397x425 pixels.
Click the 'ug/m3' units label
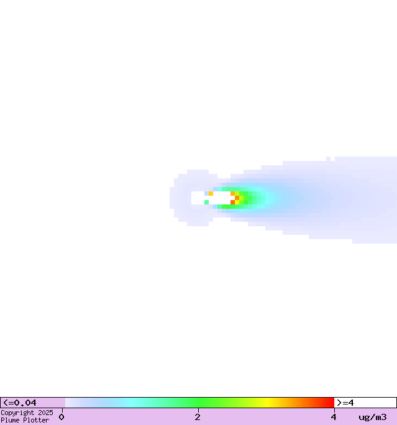[x=373, y=417]
